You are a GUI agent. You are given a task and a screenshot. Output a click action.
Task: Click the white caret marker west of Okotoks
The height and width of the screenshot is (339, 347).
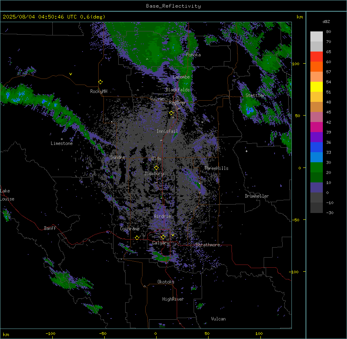[x=145, y=286]
